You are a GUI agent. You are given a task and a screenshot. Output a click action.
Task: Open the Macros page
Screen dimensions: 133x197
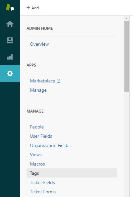pos(37,164)
